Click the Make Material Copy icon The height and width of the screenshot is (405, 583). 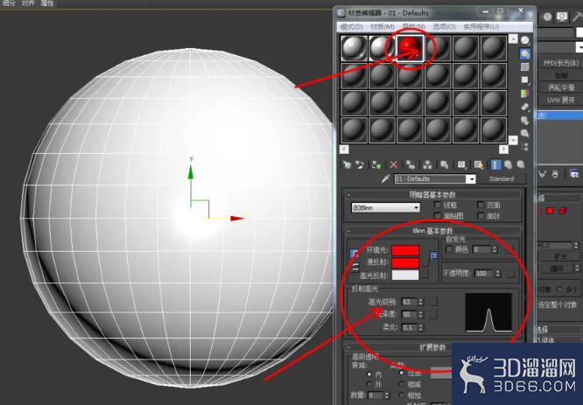point(411,164)
